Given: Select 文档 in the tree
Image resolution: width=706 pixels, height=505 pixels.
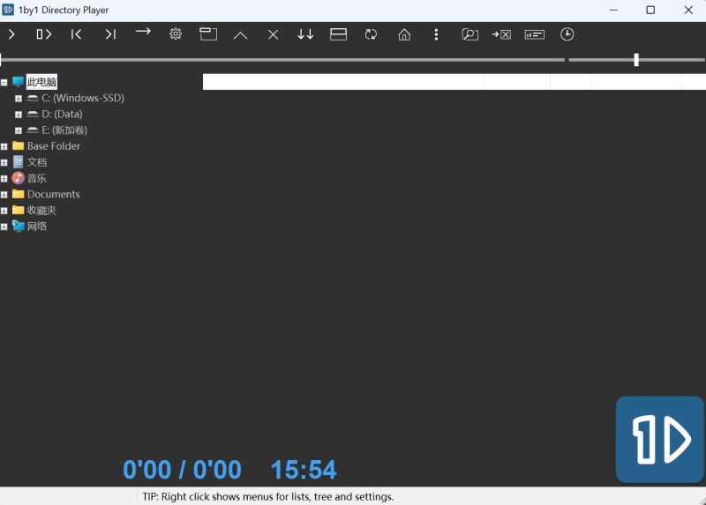Looking at the screenshot, I should (x=37, y=162).
